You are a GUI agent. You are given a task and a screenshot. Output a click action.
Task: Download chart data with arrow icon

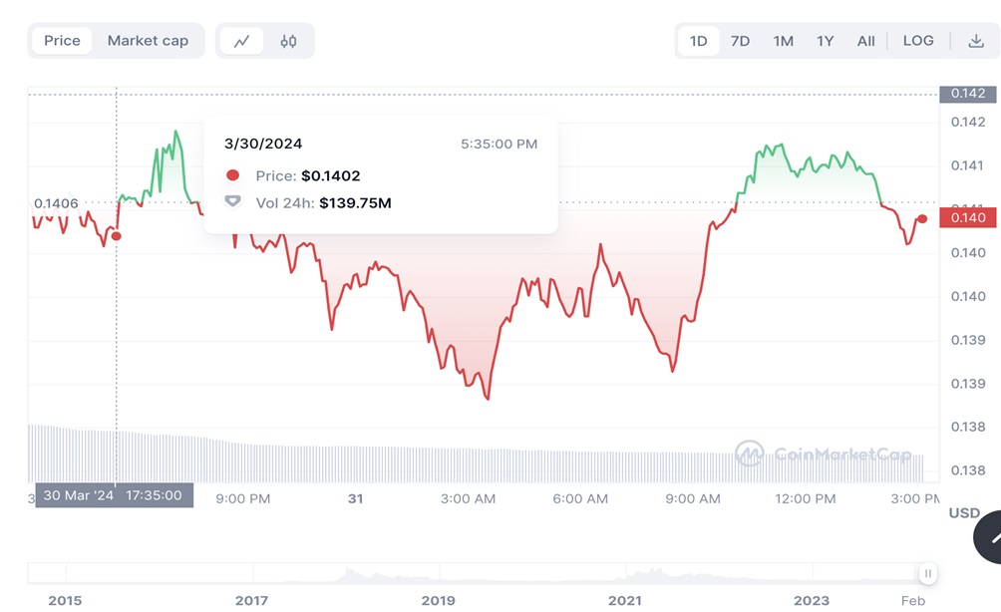click(x=975, y=41)
